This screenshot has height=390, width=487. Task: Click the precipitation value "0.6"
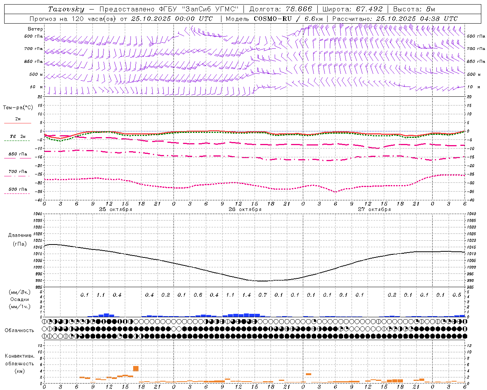(198, 295)
